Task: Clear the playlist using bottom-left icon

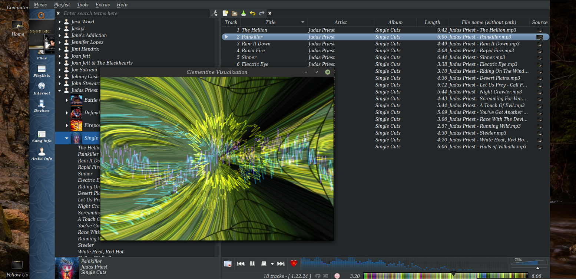Action: pyautogui.click(x=228, y=264)
